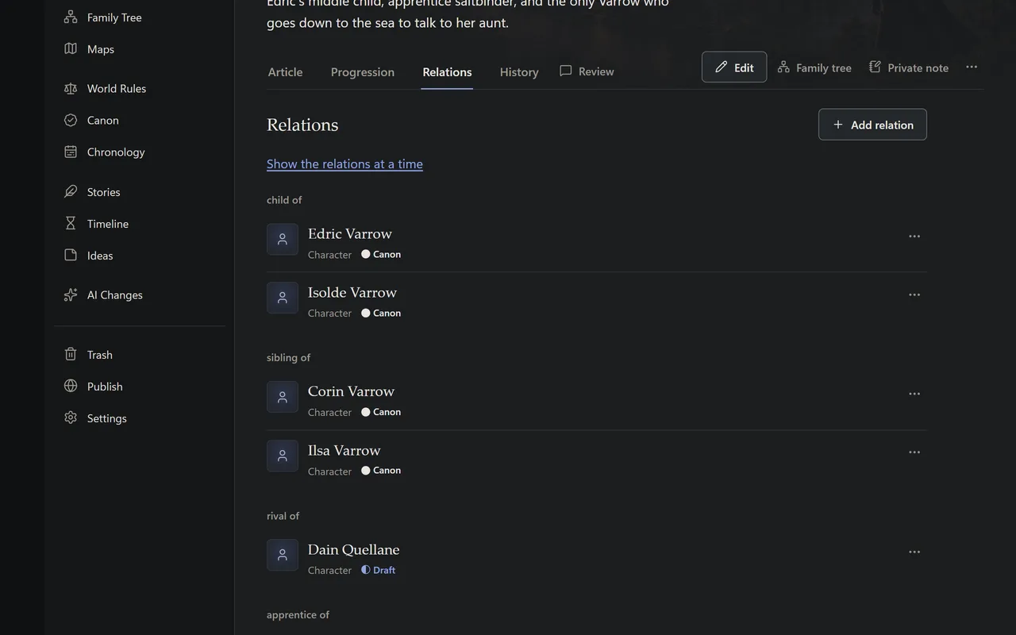Open more options for Ilsa Varrow
Screen dimensions: 1016x635
(914, 452)
